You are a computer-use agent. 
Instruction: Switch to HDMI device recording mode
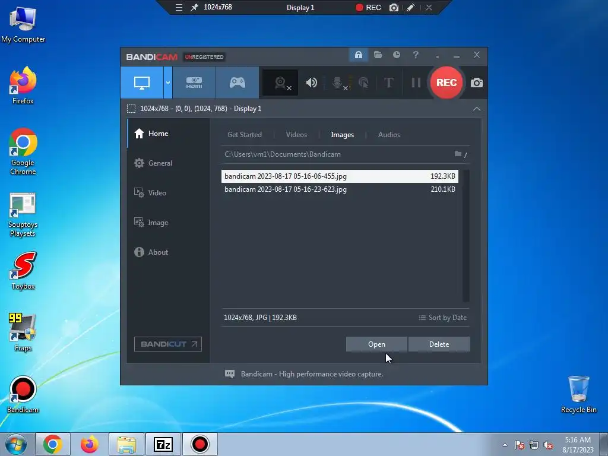[x=194, y=83]
